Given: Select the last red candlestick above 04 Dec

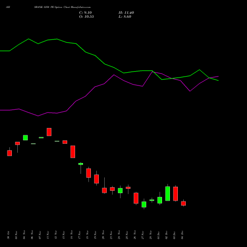Looking at the screenshot, I should [183, 203].
